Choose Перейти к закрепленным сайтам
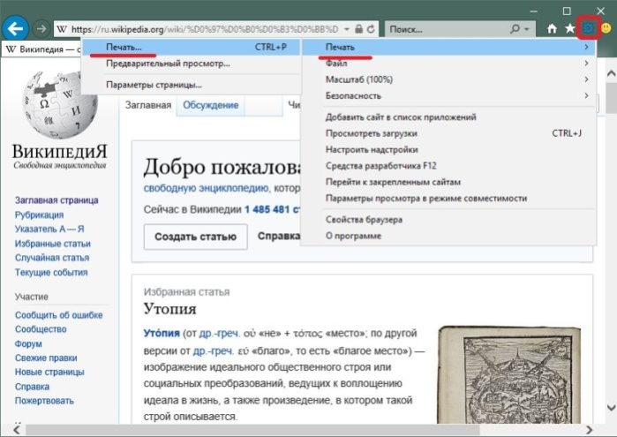This screenshot has width=617, height=437. point(448,182)
